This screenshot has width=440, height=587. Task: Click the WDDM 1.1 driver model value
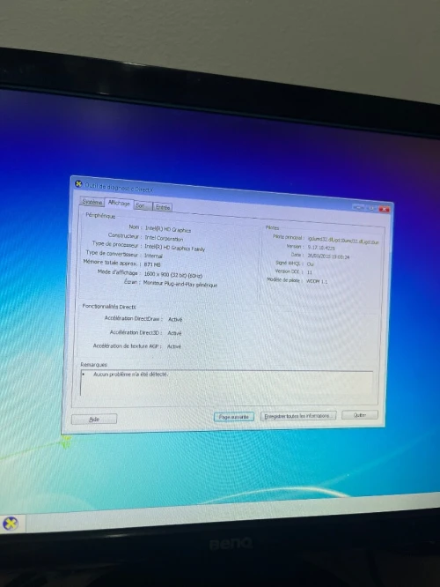tap(317, 281)
